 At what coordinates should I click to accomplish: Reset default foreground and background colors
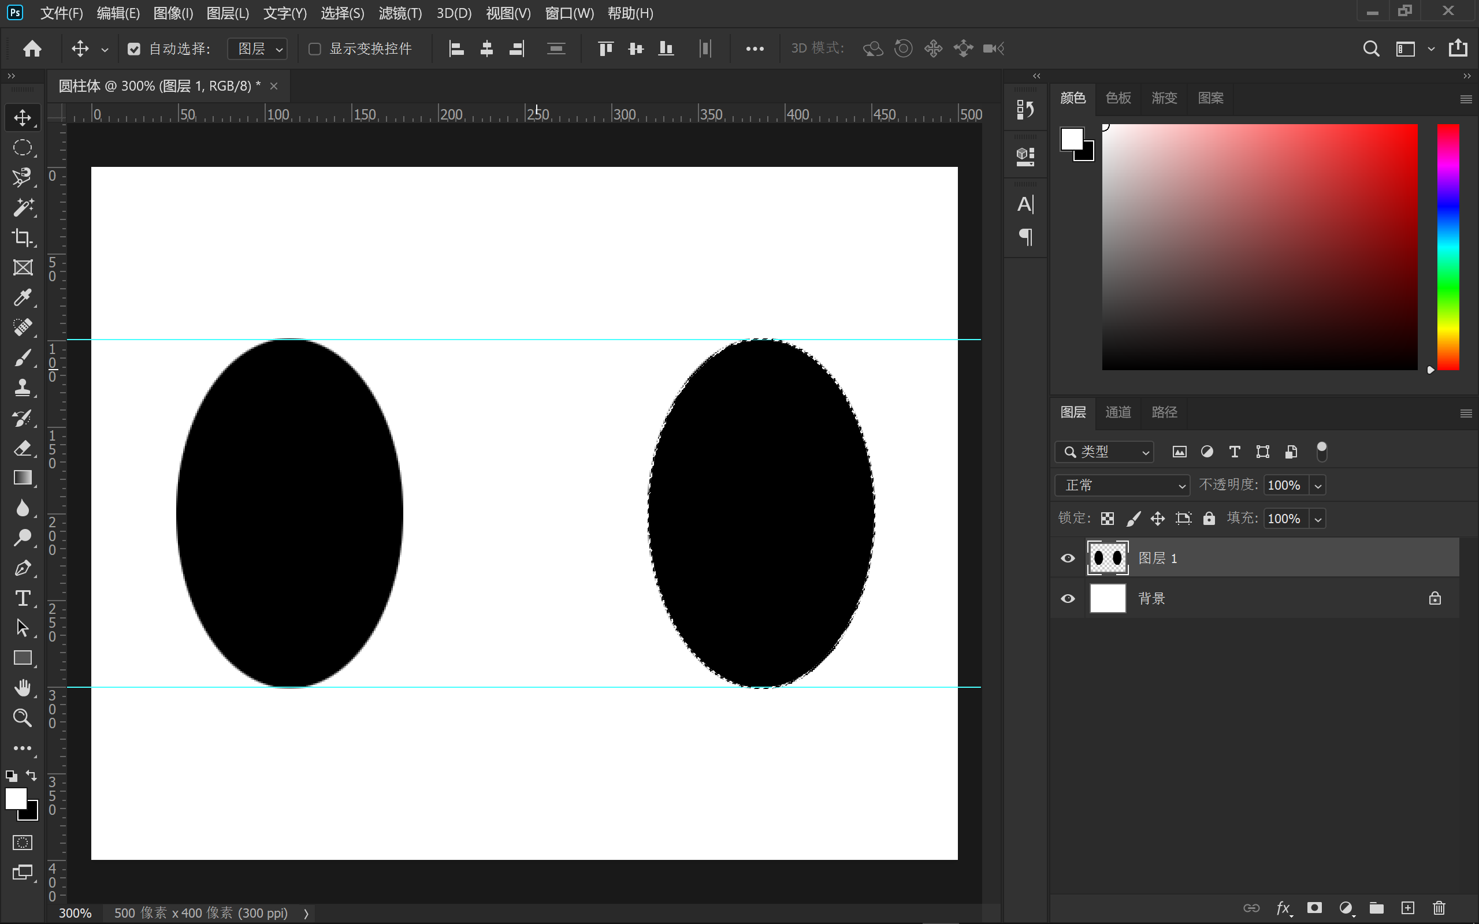(x=11, y=777)
